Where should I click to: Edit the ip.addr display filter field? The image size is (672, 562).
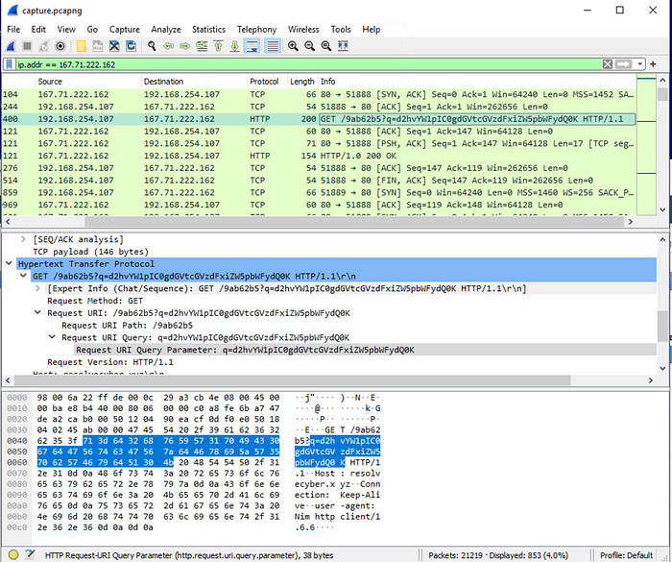308,64
